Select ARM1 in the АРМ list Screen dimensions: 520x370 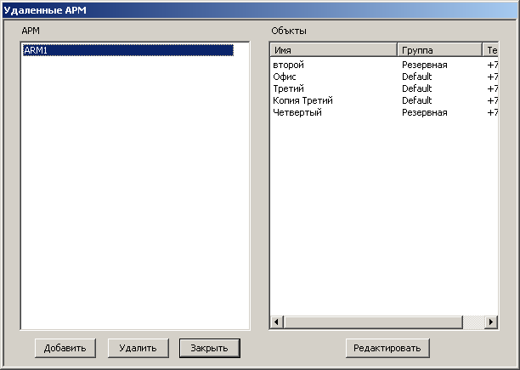128,50
